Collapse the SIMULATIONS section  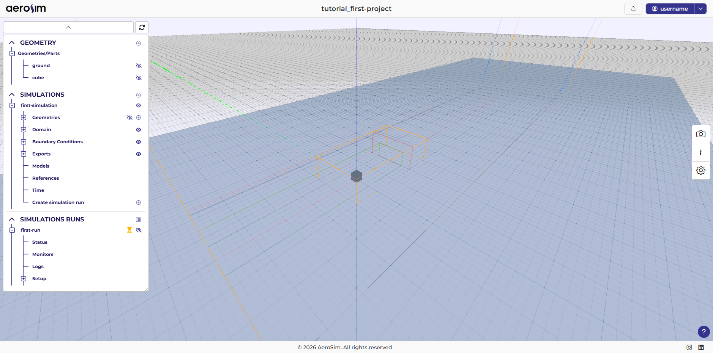click(12, 94)
